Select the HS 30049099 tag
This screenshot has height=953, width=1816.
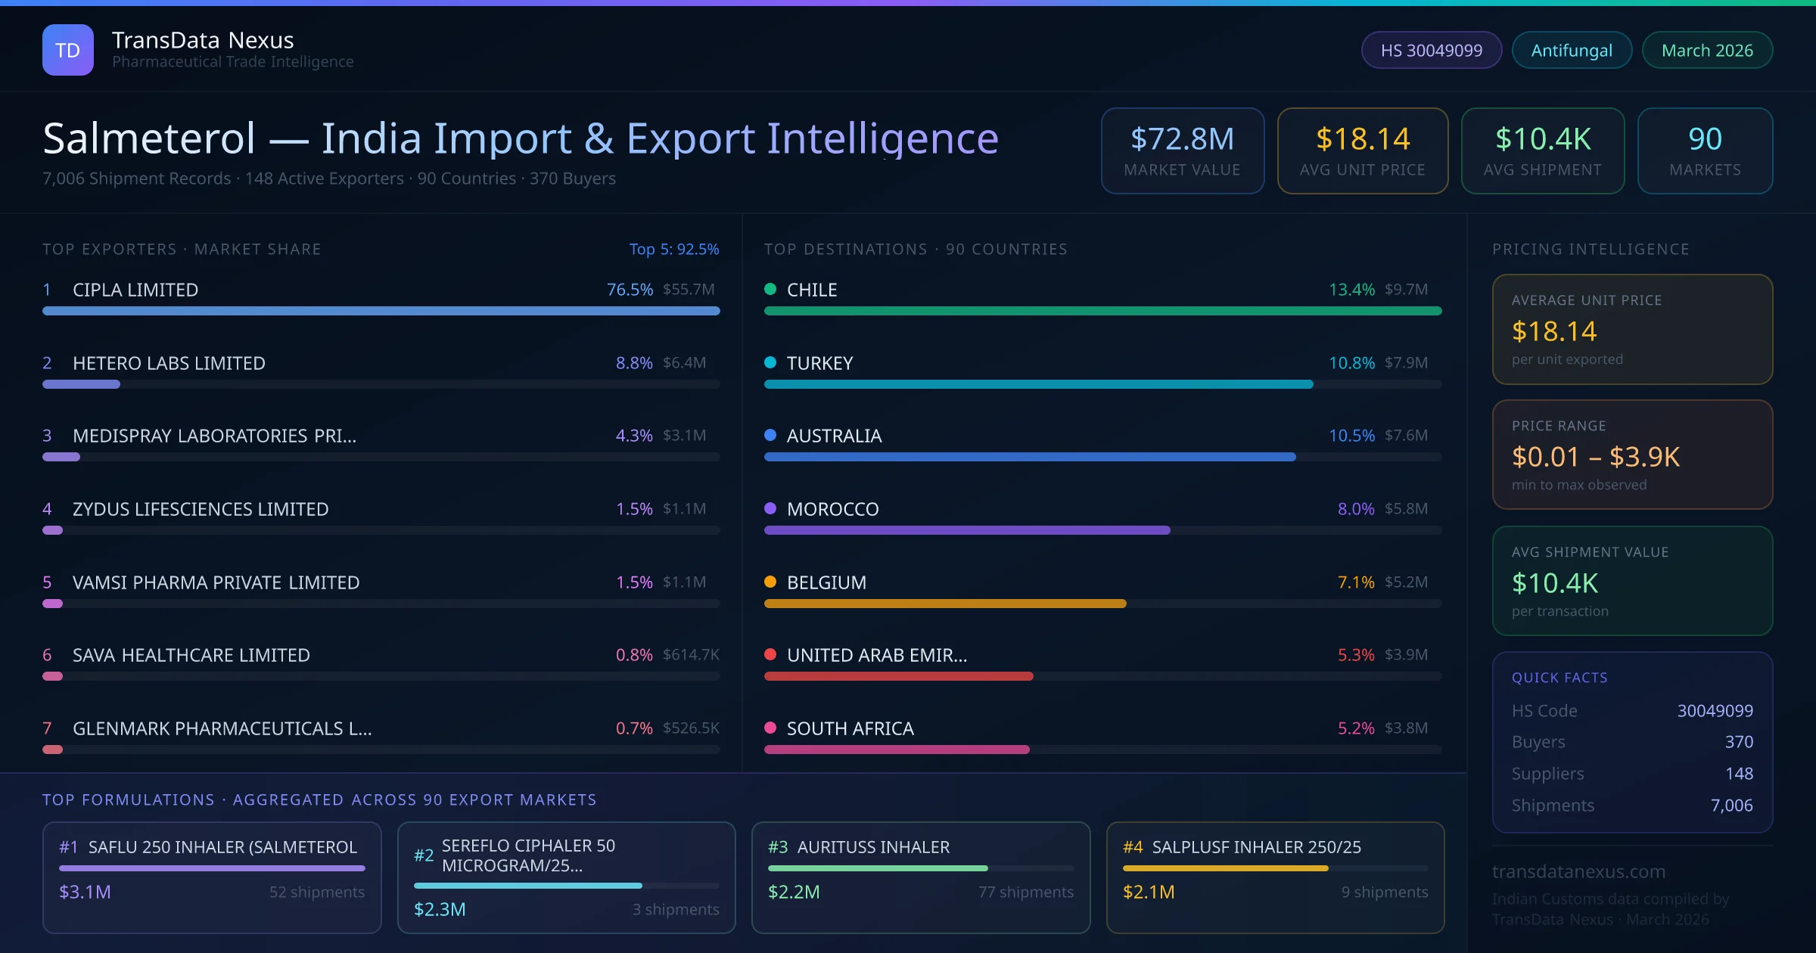[1431, 50]
